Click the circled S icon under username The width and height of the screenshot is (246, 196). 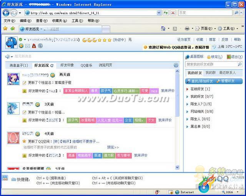coord(40,46)
